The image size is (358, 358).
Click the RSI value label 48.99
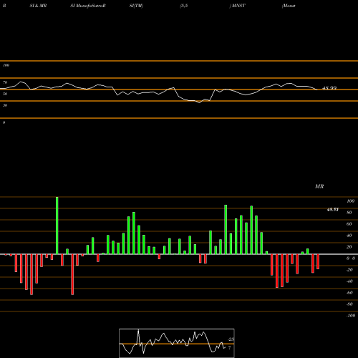coord(329,88)
